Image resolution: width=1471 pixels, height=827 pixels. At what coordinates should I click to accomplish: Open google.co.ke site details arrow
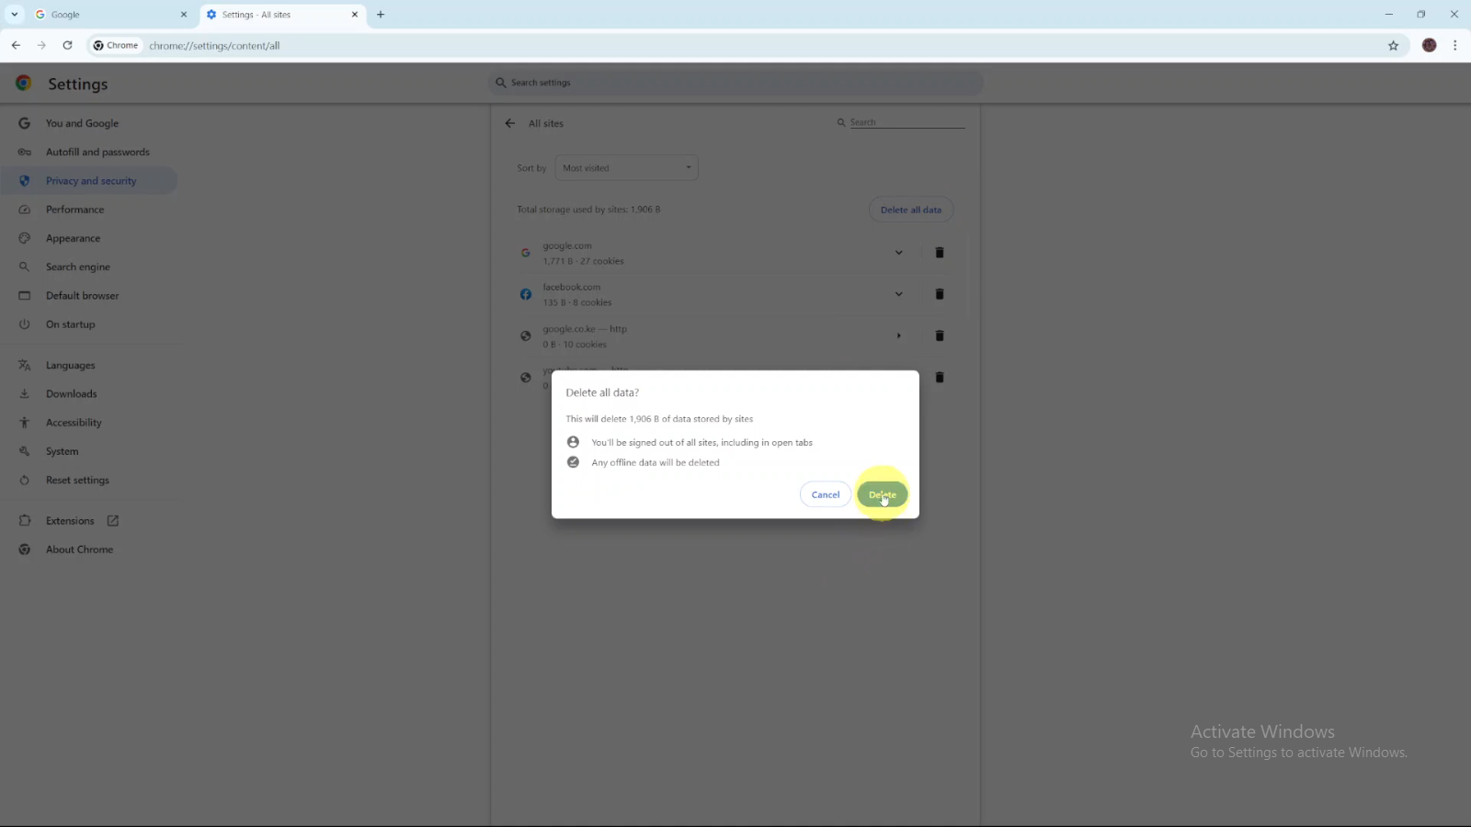(898, 335)
